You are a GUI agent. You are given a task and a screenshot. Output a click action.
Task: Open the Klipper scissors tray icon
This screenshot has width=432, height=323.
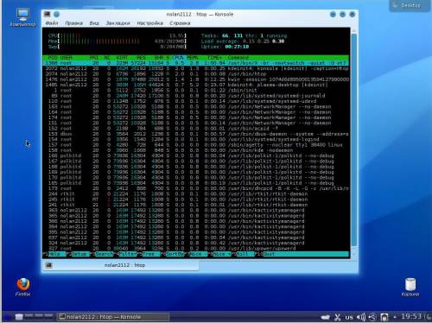(337, 317)
